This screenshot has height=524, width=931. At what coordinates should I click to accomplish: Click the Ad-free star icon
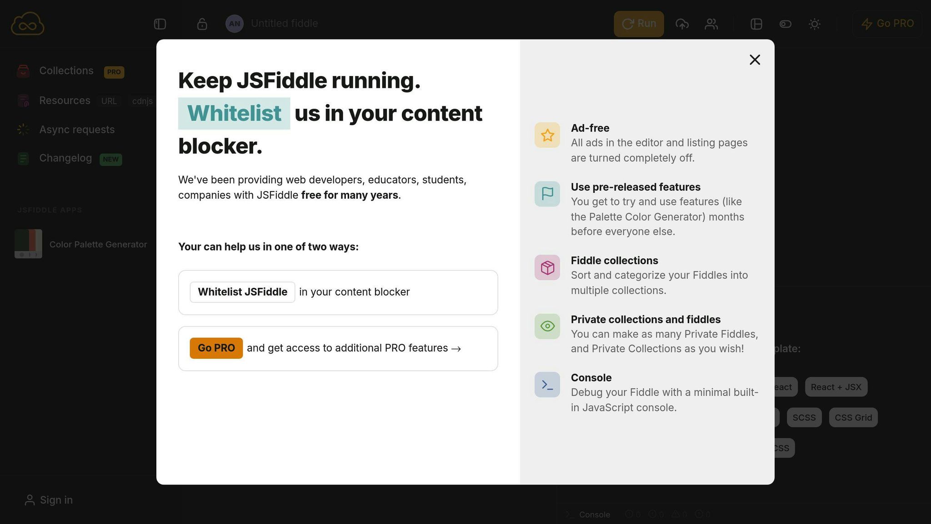547,135
